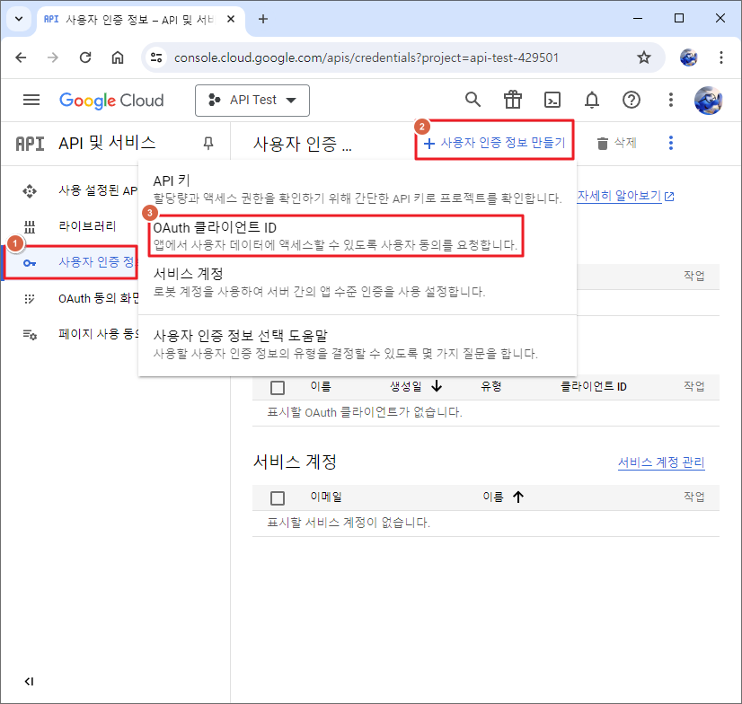Click the key icon in sidebar
The height and width of the screenshot is (704, 742).
click(30, 263)
